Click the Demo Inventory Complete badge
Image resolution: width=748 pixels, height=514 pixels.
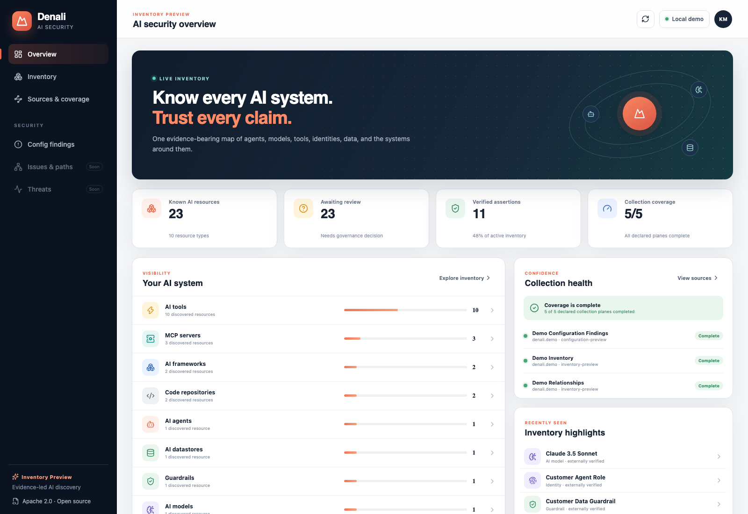click(709, 361)
